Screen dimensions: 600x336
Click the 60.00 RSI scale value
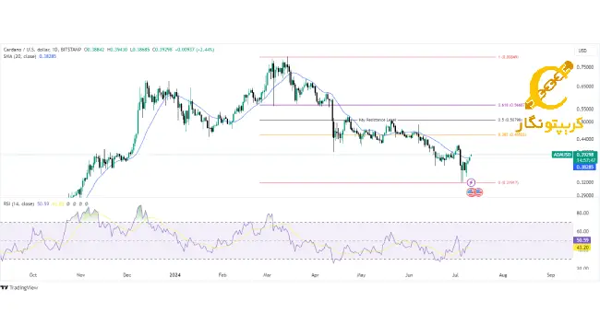pyautogui.click(x=582, y=231)
